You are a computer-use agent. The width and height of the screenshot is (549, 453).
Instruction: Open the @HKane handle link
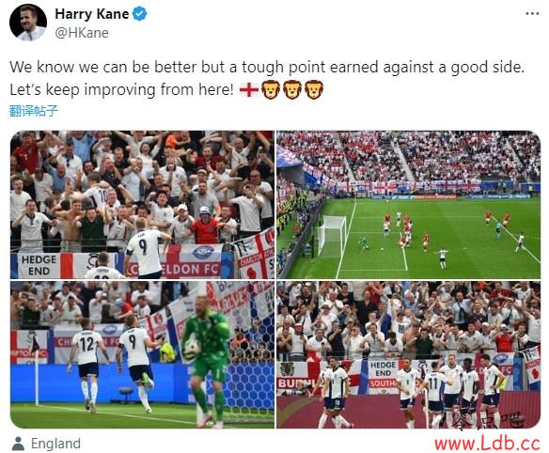[82, 33]
